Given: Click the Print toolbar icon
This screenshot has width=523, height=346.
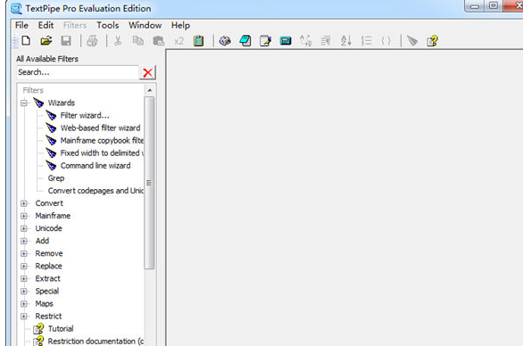Looking at the screenshot, I should point(92,41).
